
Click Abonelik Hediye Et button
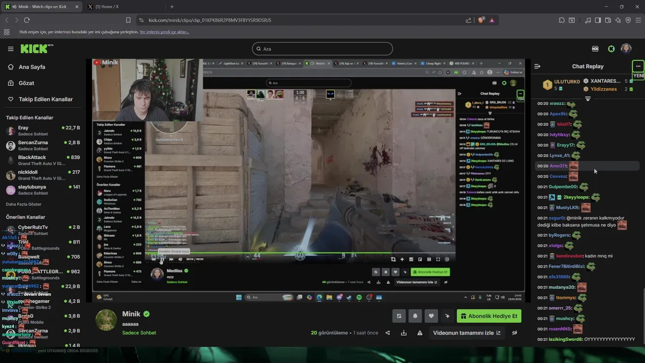click(x=489, y=316)
